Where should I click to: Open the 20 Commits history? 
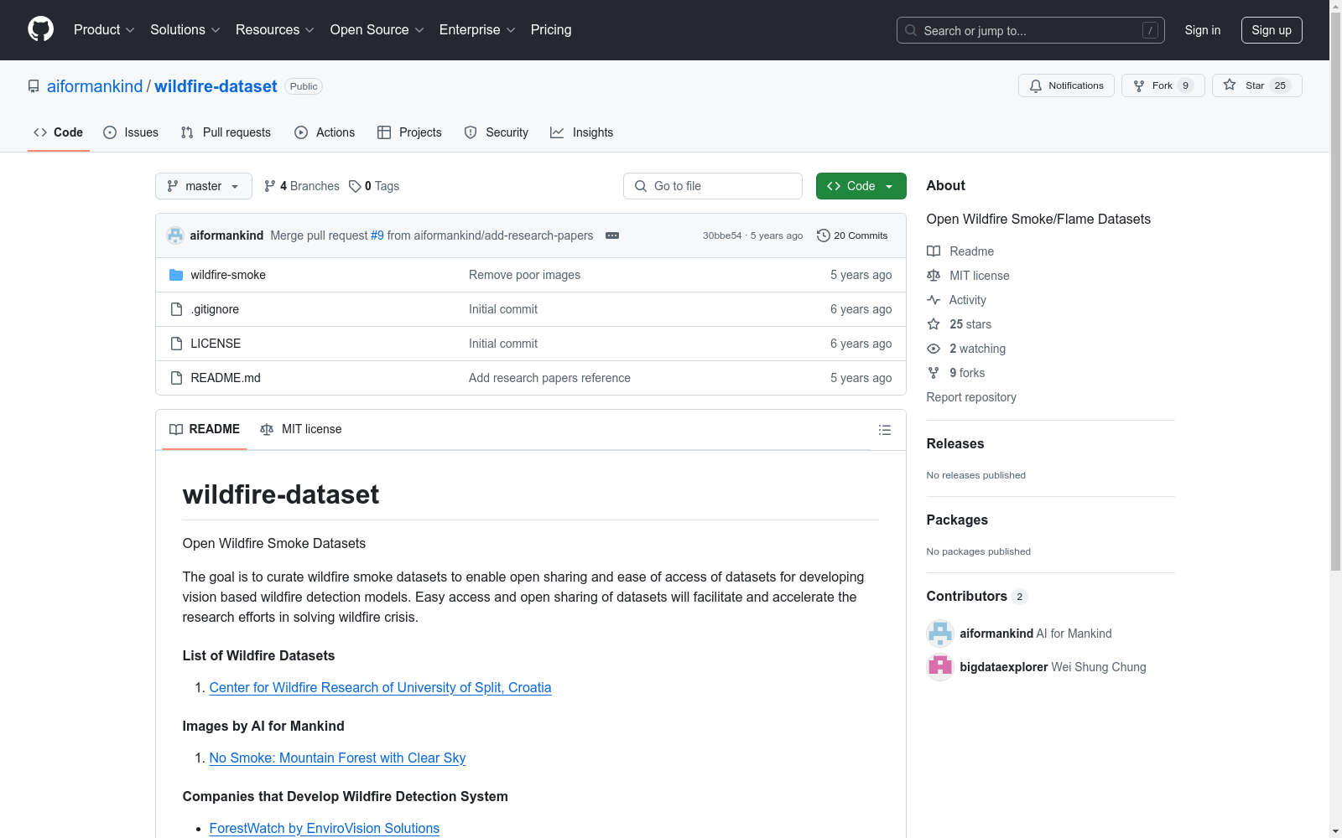pyautogui.click(x=852, y=235)
